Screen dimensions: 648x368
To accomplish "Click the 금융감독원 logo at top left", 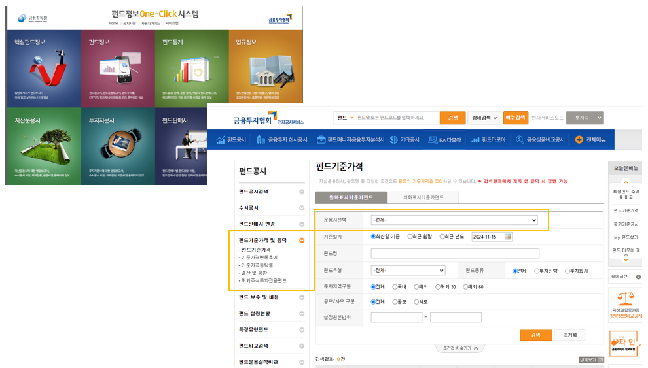I will [x=33, y=18].
